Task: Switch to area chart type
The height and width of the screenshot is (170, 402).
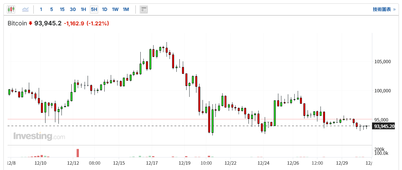Action: (25, 9)
